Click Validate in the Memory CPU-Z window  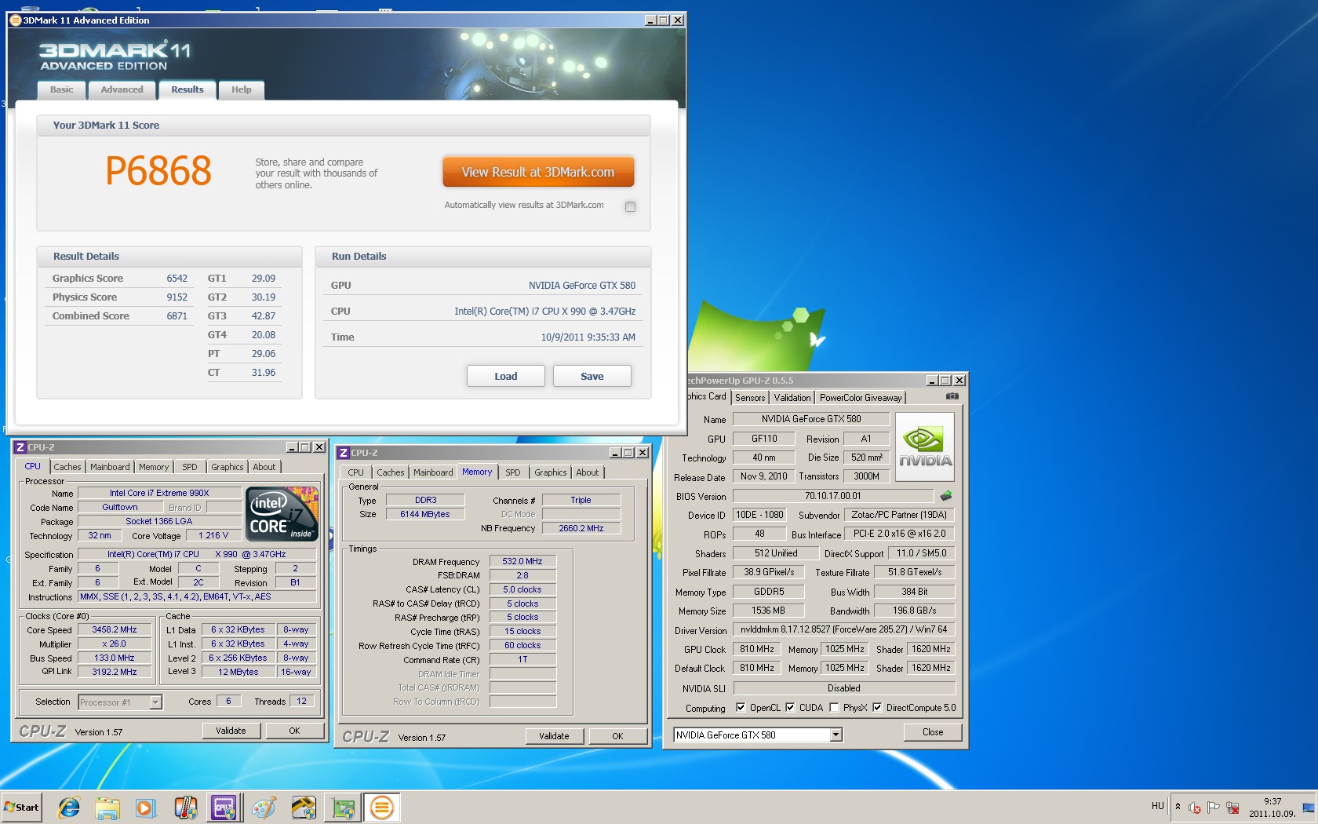coord(554,736)
